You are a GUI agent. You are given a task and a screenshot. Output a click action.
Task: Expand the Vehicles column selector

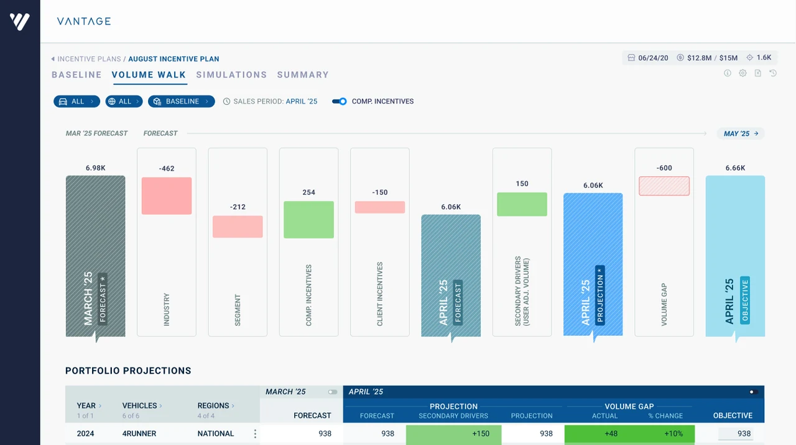(142, 405)
